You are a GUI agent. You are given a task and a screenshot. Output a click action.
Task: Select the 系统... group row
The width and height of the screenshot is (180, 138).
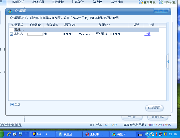[84, 30]
